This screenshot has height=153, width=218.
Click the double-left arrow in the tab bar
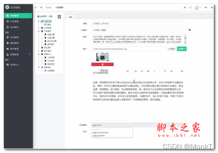pyautogui.click(x=41, y=8)
